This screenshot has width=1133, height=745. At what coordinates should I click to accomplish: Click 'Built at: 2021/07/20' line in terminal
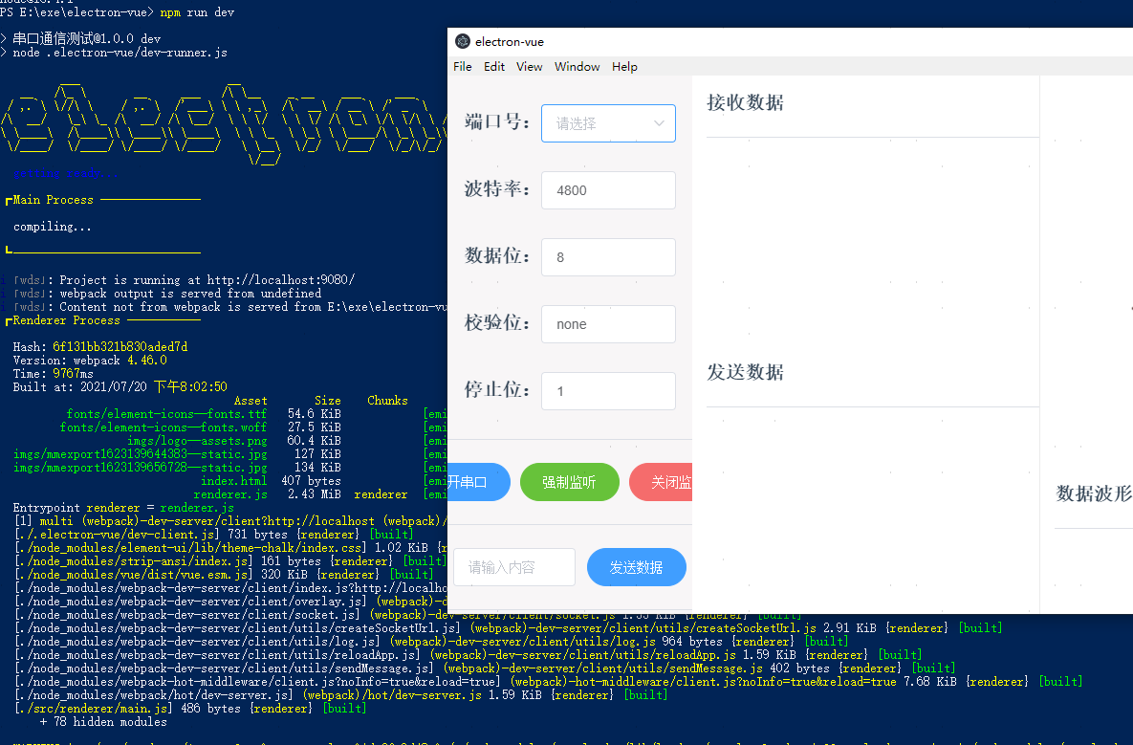tap(120, 386)
